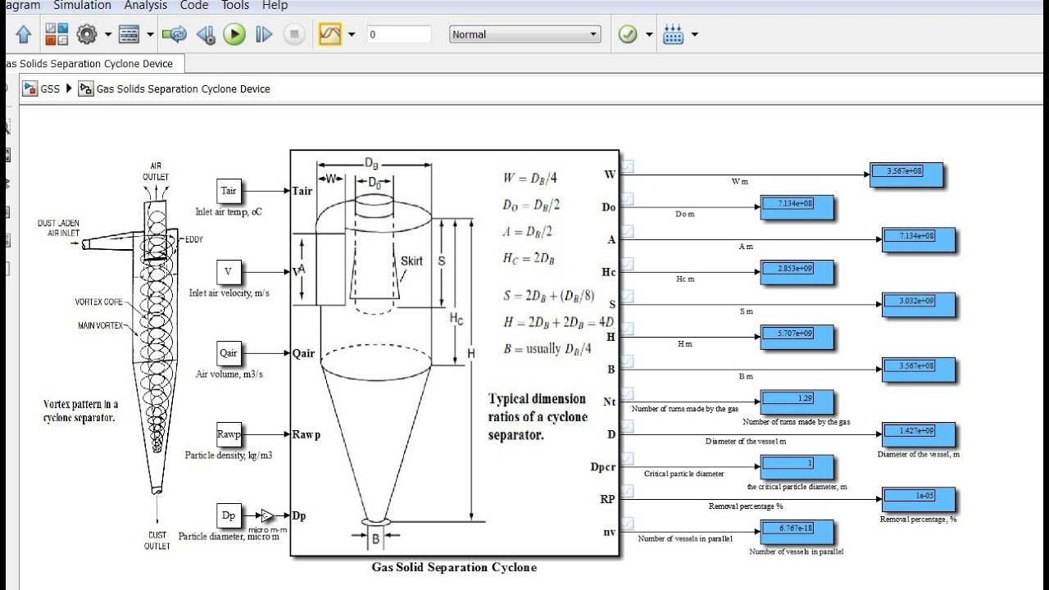
Task: Click the breadcrumb arrow after GSS
Action: [x=69, y=88]
